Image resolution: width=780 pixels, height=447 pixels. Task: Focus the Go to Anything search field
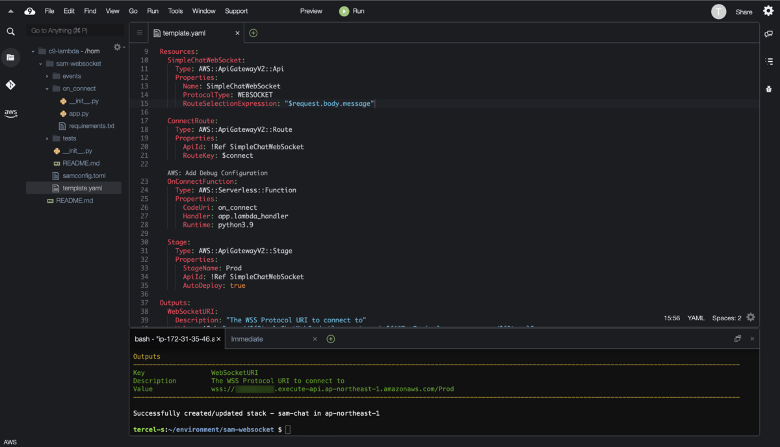pos(75,31)
